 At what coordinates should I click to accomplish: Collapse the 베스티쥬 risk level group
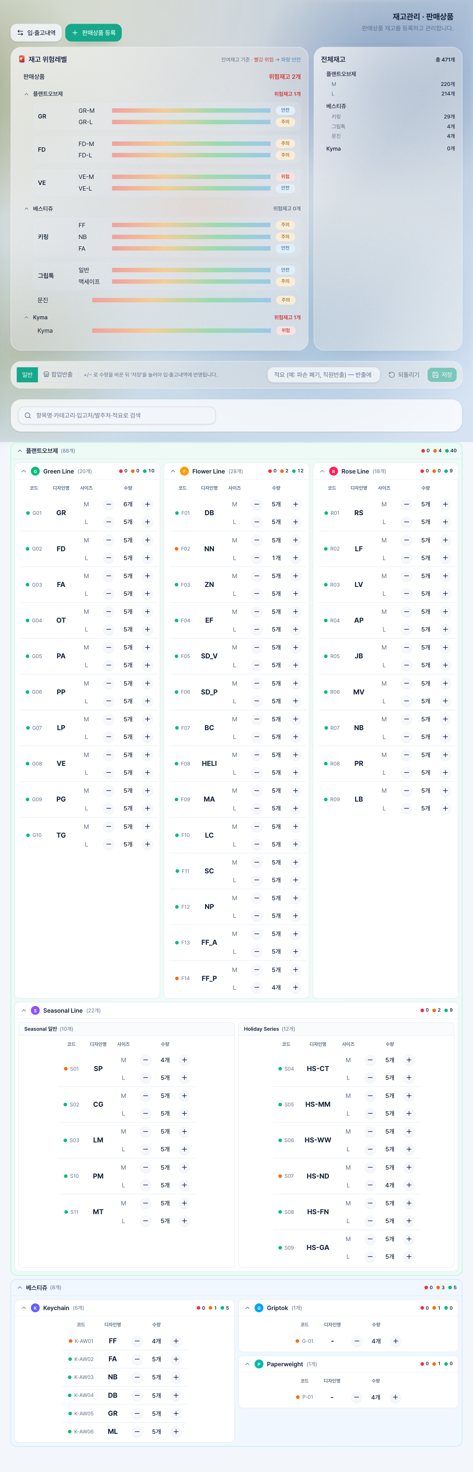26,209
